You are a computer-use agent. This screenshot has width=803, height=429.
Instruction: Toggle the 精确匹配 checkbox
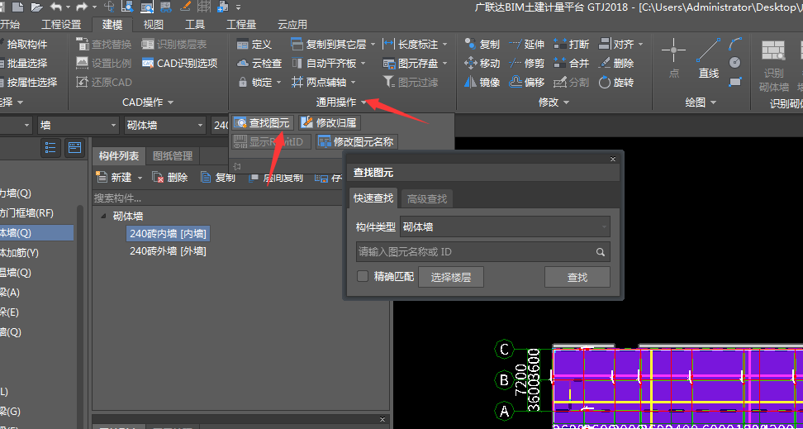click(x=363, y=277)
